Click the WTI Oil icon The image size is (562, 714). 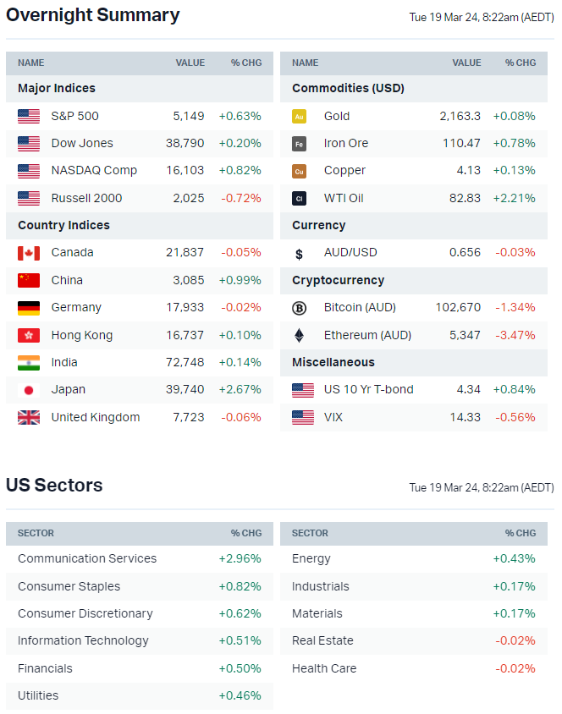299,198
